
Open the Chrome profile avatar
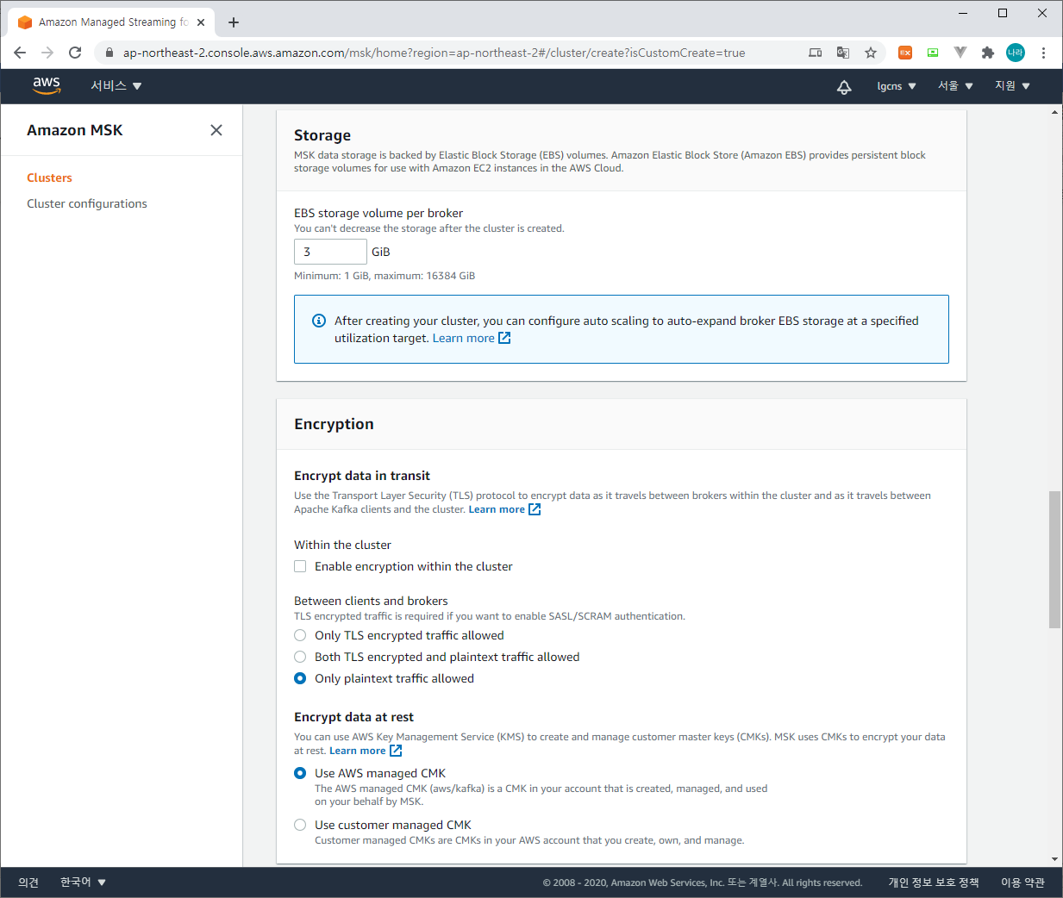coord(1016,53)
